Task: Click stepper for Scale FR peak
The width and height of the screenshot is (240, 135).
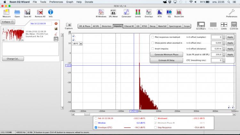Action: pyautogui.click(x=224, y=54)
